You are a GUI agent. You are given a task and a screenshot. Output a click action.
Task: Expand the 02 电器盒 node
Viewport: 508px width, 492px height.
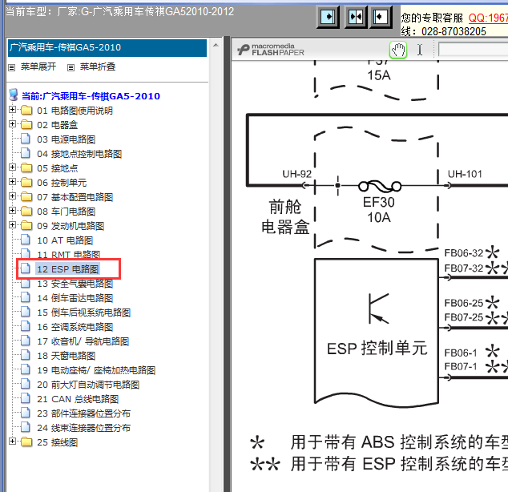coord(12,123)
